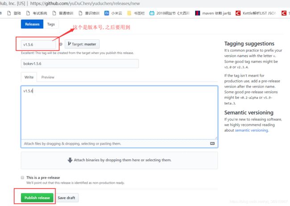Click the Attach binaries drop zone
Image resolution: width=290 pixels, height=206 pixels.
pos(119,161)
